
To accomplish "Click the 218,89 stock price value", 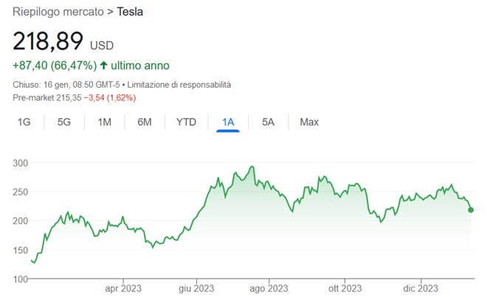I will click(49, 41).
